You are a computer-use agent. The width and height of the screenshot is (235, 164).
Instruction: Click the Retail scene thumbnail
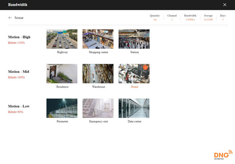point(134,74)
